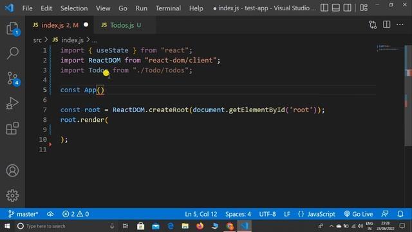Image resolution: width=412 pixels, height=232 pixels.
Task: Click the VS Code logo icon
Action: pyautogui.click(x=9, y=8)
